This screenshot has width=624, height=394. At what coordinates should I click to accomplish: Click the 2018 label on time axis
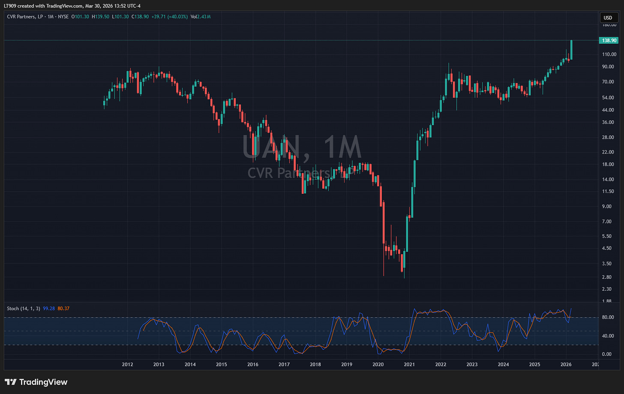[x=315, y=364]
